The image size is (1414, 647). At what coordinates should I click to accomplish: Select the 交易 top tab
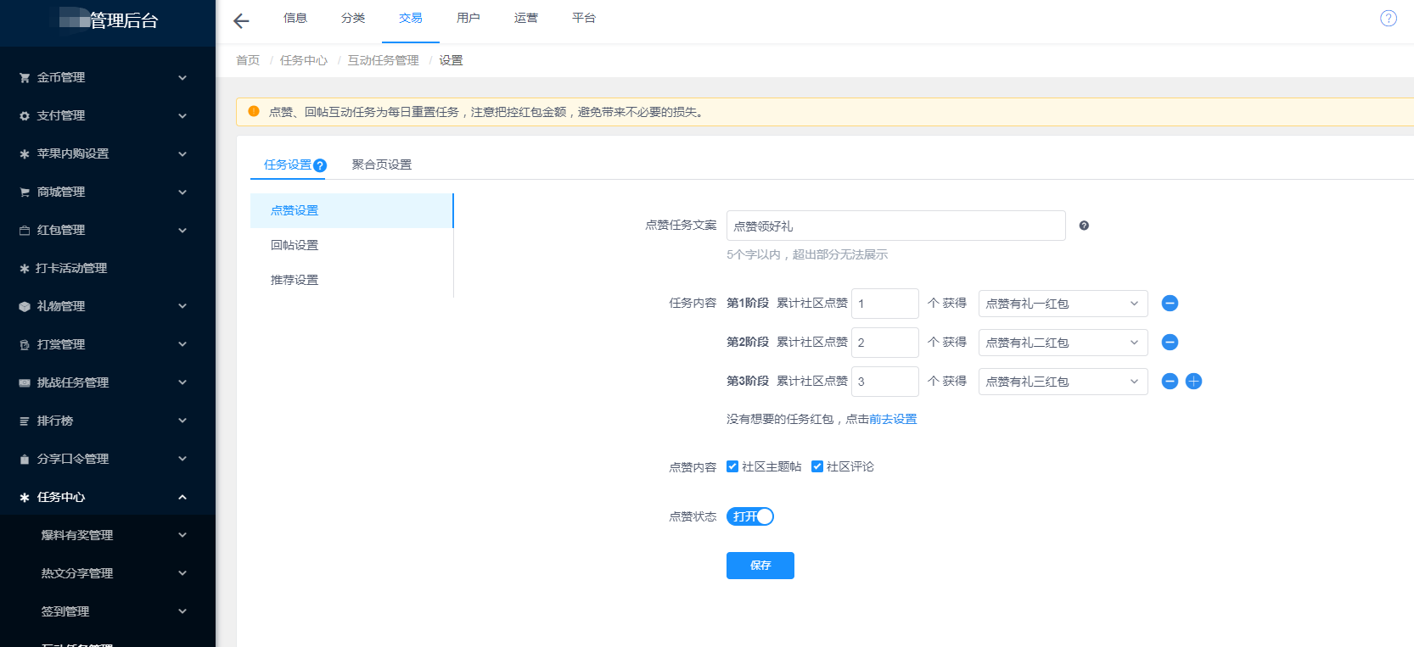[411, 18]
